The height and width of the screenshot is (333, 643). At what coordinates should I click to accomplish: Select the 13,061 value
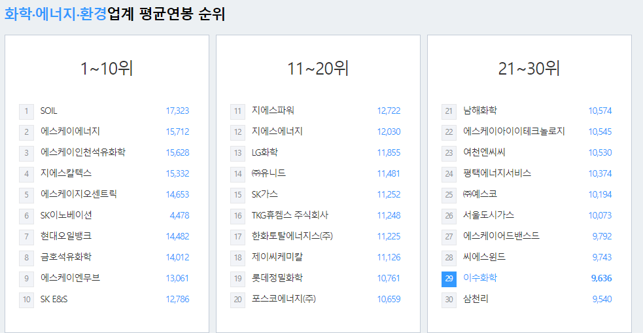(x=177, y=278)
